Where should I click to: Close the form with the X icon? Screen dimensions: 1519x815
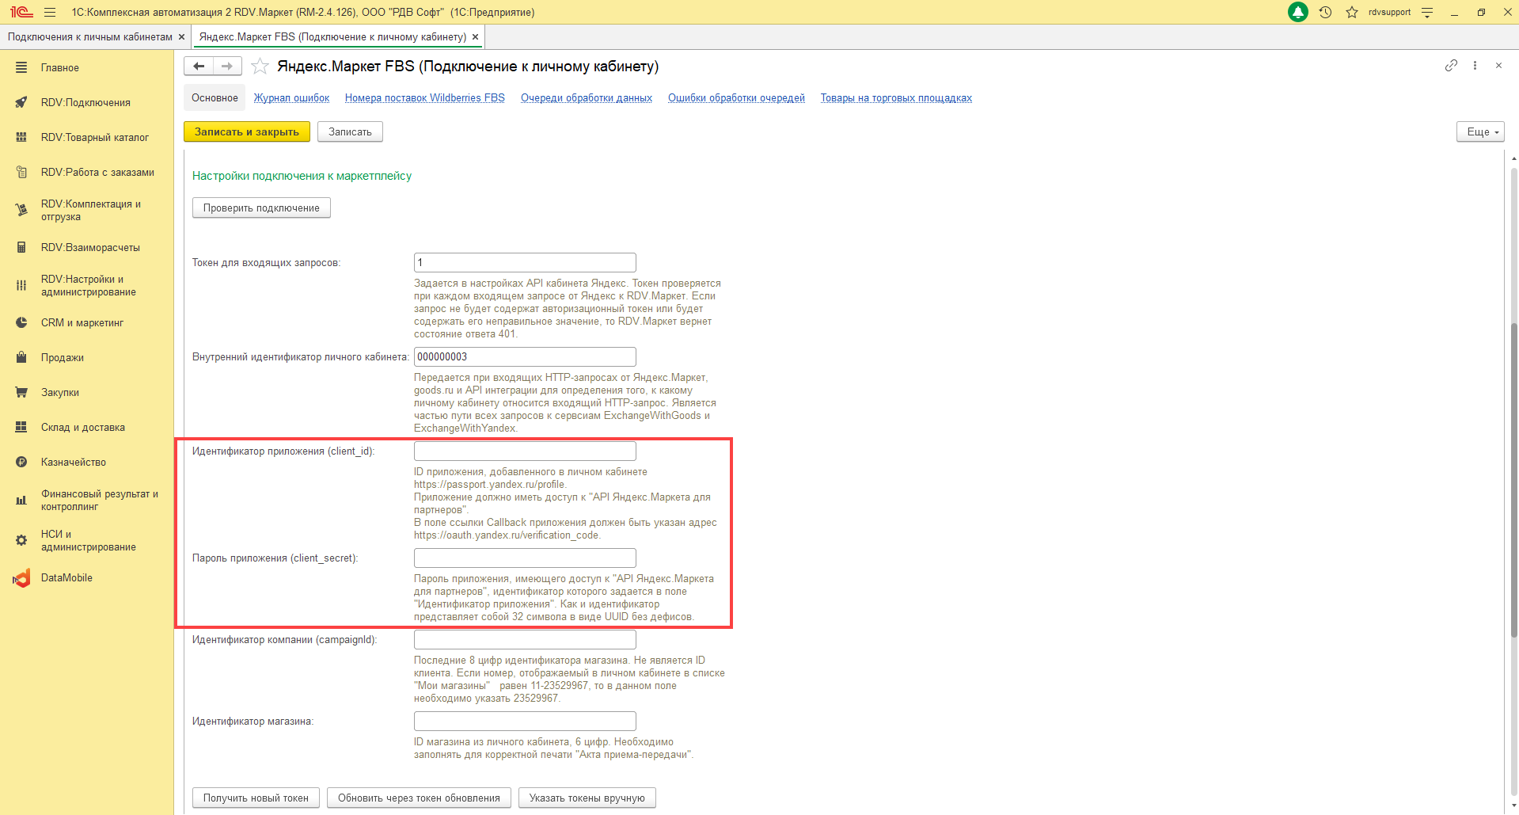point(1498,66)
